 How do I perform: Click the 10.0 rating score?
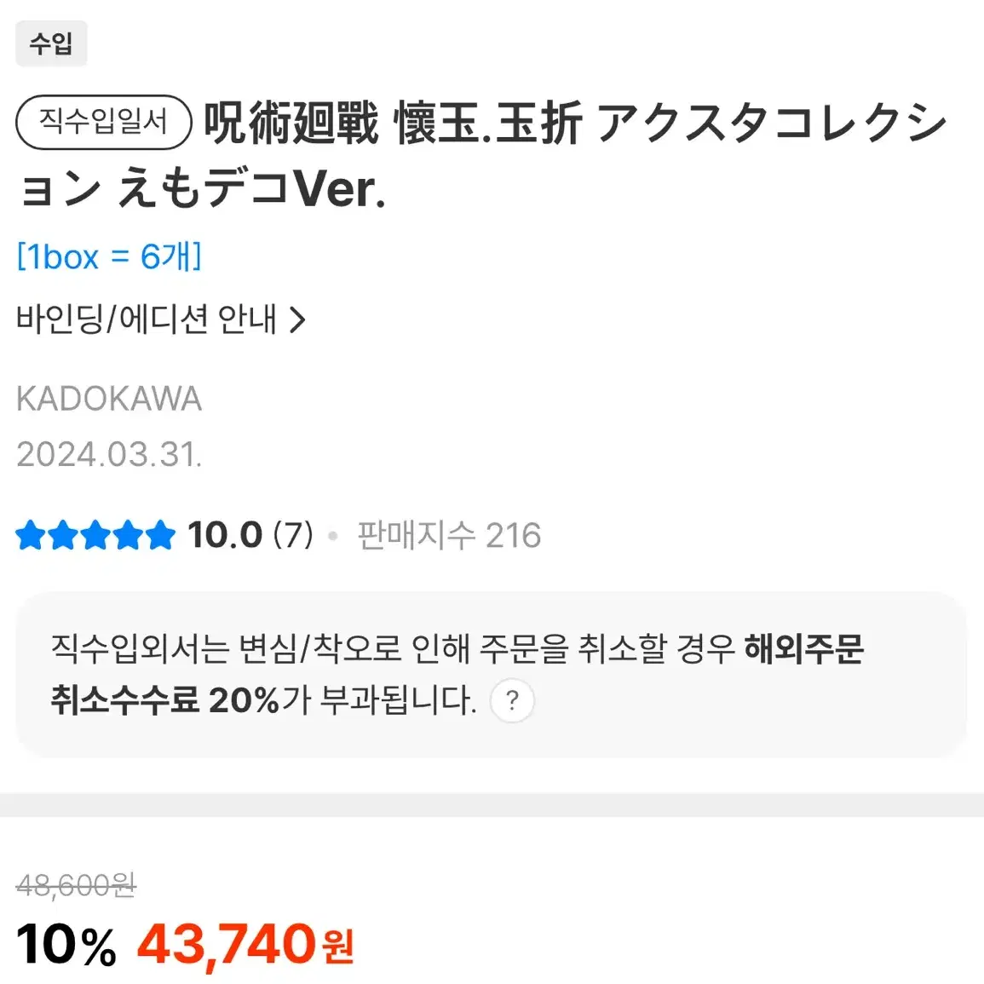[225, 535]
